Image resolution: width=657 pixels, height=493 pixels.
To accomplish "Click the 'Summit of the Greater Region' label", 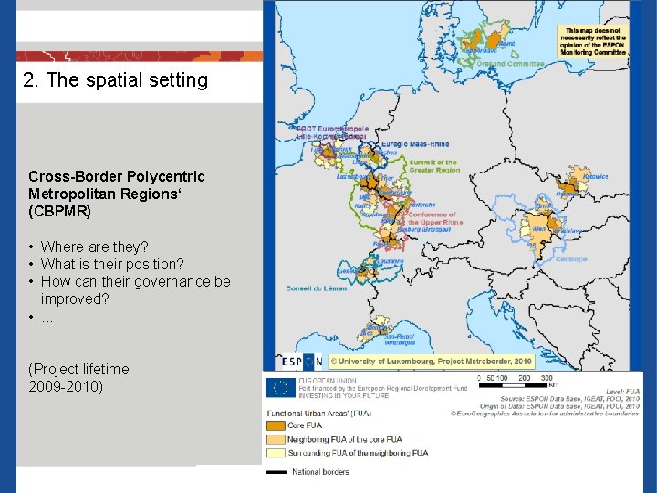I will (x=434, y=166).
